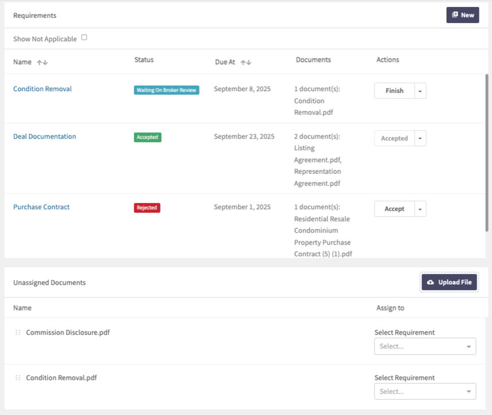Grab drag handle for Condition Removal.pdf

tap(18, 378)
